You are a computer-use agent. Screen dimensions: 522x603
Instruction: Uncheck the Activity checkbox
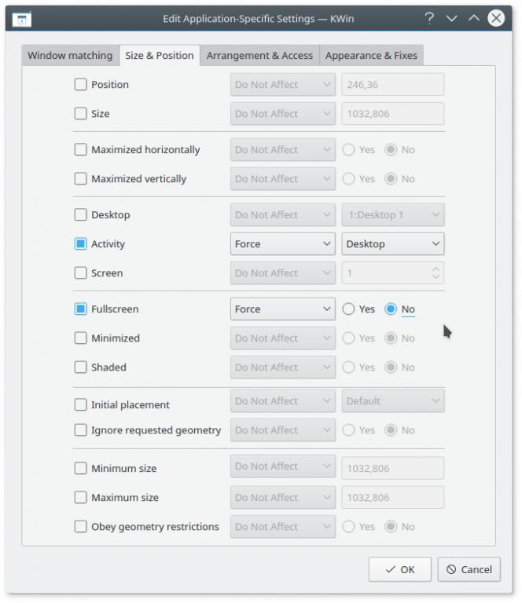(80, 244)
